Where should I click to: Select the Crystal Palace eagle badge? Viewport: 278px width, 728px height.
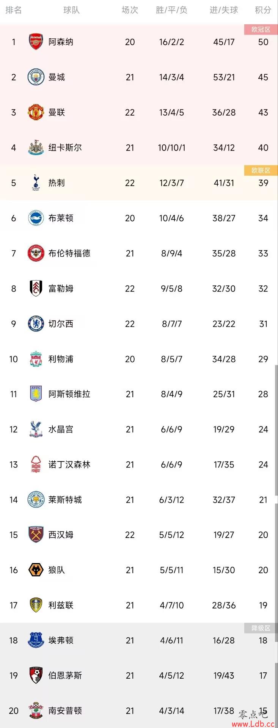pos(36,429)
